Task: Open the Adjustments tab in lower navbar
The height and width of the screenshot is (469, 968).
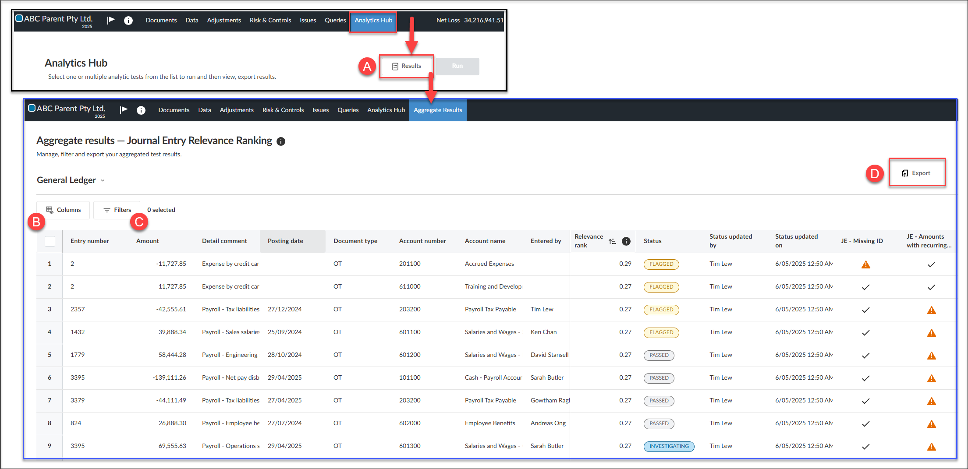Action: click(237, 110)
